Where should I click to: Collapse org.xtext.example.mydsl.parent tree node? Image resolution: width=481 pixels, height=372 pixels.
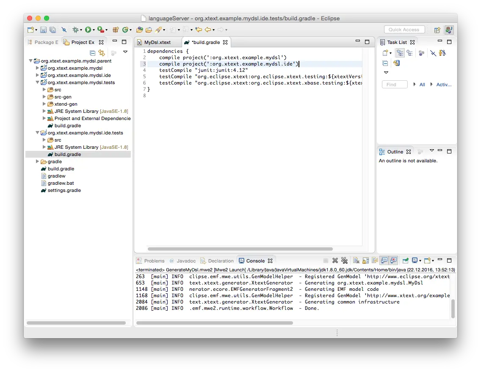pos(30,61)
